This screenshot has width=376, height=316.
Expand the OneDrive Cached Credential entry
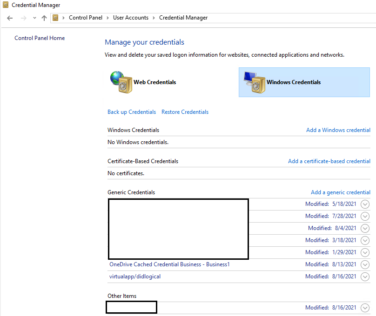point(365,264)
